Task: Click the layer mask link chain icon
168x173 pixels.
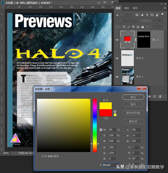Action: point(136,40)
